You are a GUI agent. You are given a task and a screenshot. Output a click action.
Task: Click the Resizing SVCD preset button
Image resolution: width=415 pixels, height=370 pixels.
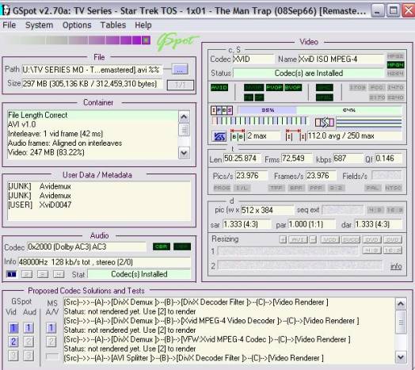point(351,240)
